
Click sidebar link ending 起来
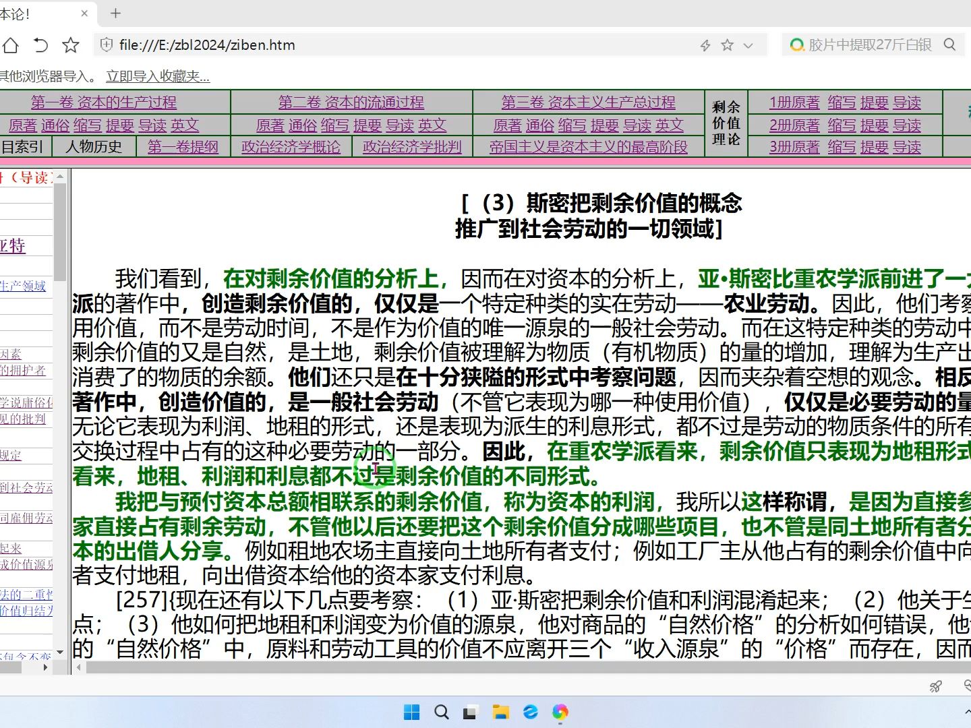tap(11, 548)
